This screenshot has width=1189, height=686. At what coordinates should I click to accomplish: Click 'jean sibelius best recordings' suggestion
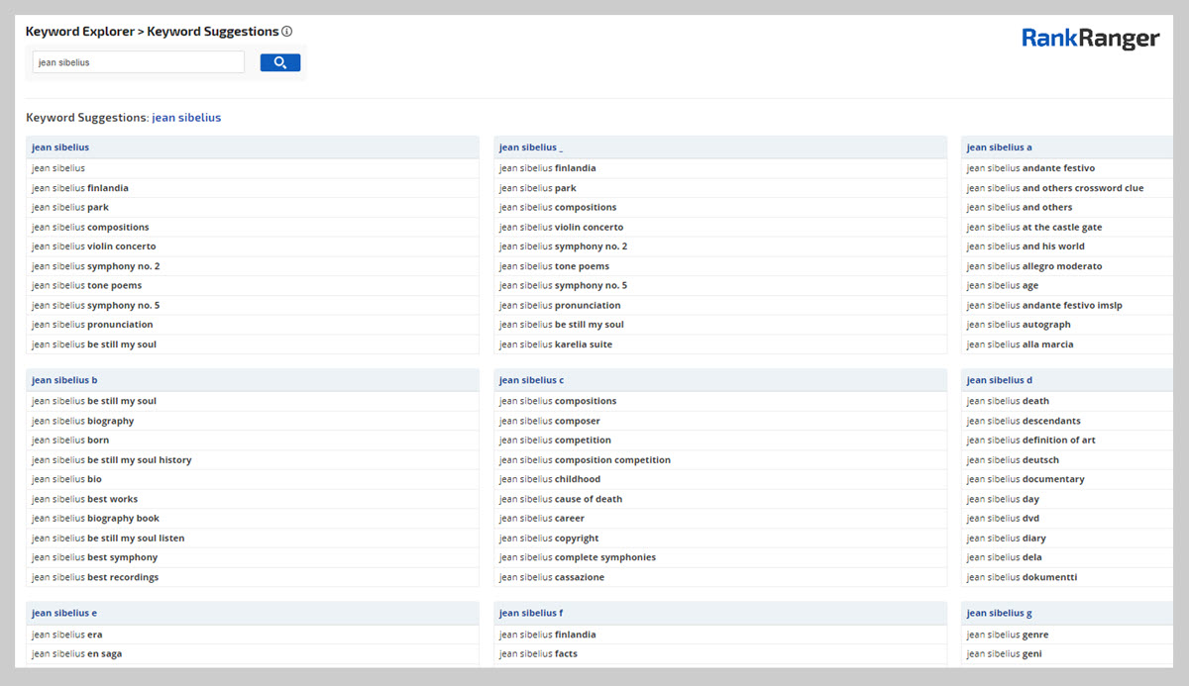[95, 577]
